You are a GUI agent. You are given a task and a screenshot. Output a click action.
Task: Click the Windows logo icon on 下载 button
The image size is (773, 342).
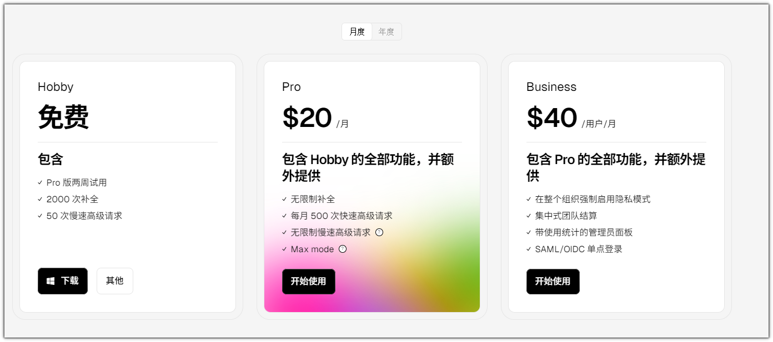pos(51,281)
